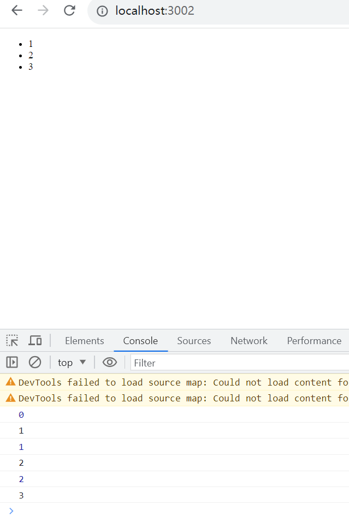This screenshot has height=523, width=349.
Task: Show the console sidebar
Action: [x=12, y=362]
